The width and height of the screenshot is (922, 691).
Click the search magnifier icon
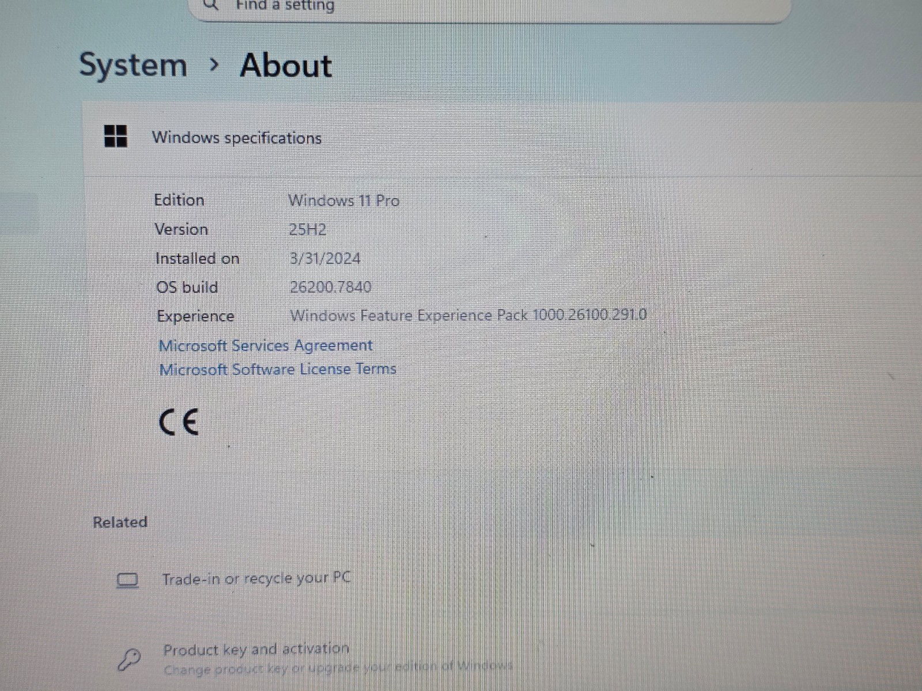pos(211,5)
